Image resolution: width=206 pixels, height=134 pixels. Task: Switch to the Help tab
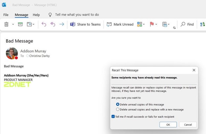36,15
